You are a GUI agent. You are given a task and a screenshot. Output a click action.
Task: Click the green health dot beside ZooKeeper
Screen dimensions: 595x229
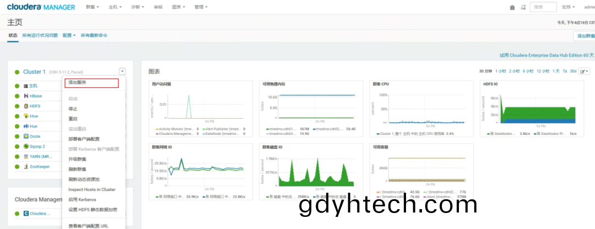point(17,167)
